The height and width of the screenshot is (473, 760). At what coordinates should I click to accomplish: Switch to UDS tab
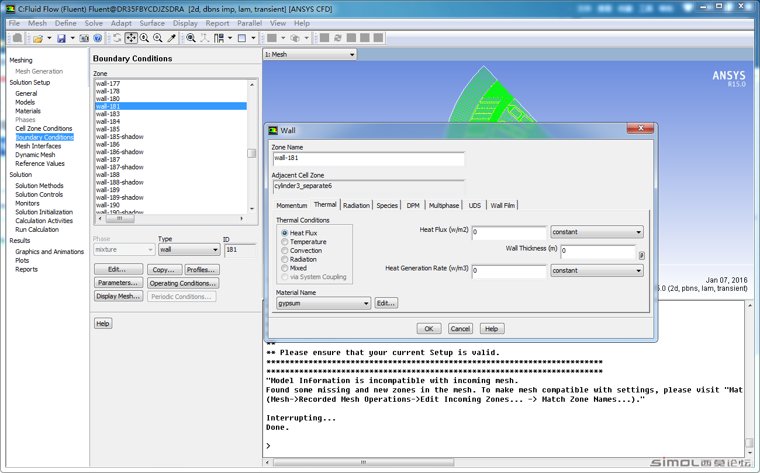tap(475, 206)
